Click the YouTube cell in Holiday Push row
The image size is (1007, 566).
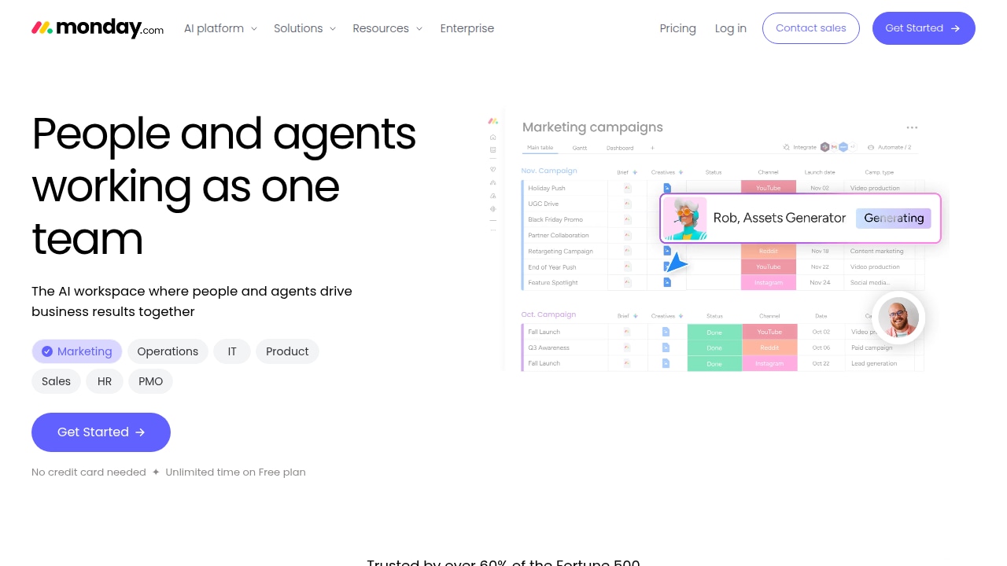[x=769, y=188]
